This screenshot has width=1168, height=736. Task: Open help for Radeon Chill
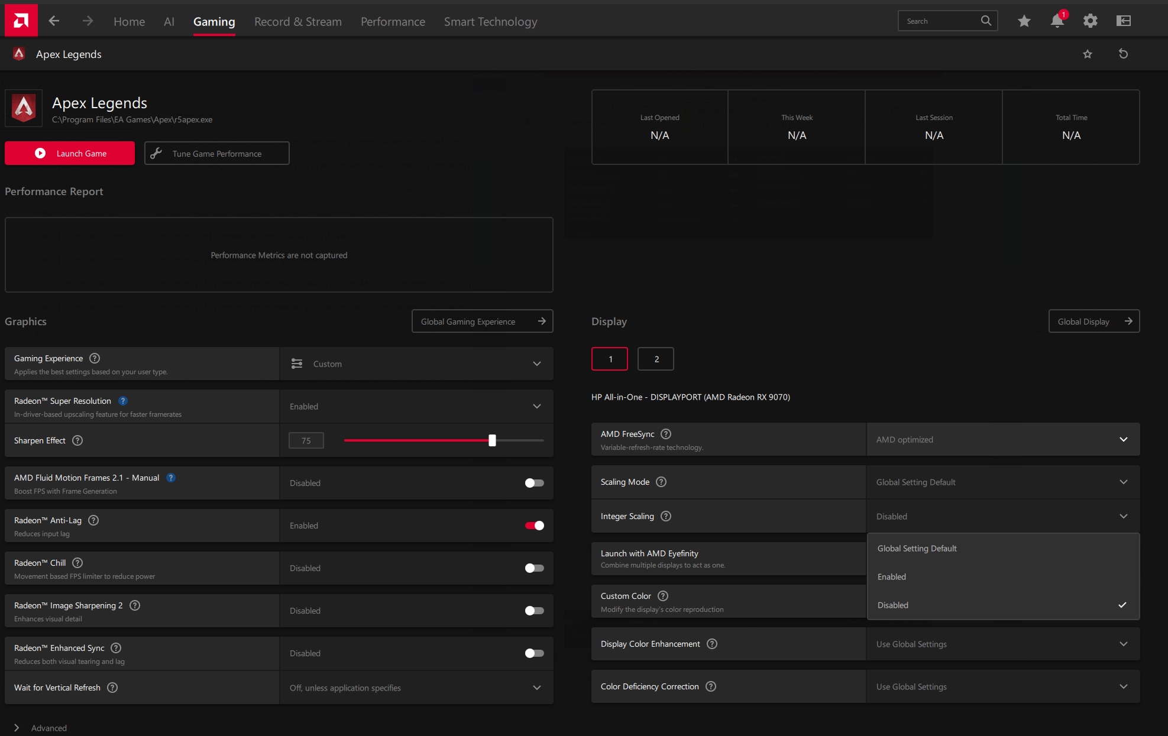(x=77, y=563)
